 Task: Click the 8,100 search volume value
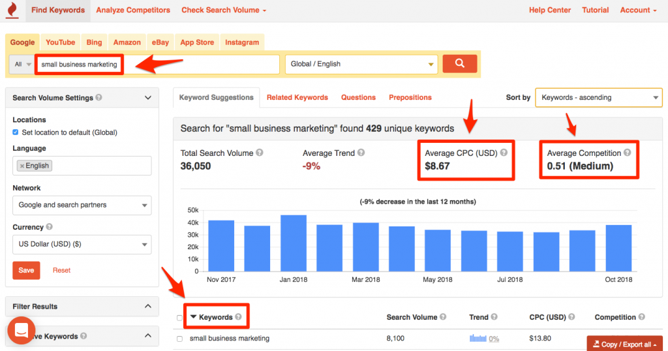395,338
